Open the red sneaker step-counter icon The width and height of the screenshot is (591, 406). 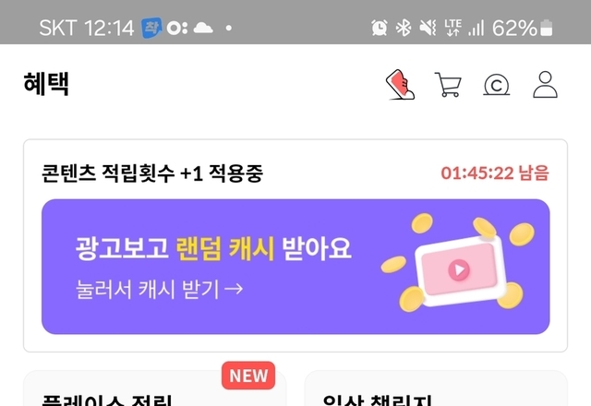click(400, 85)
